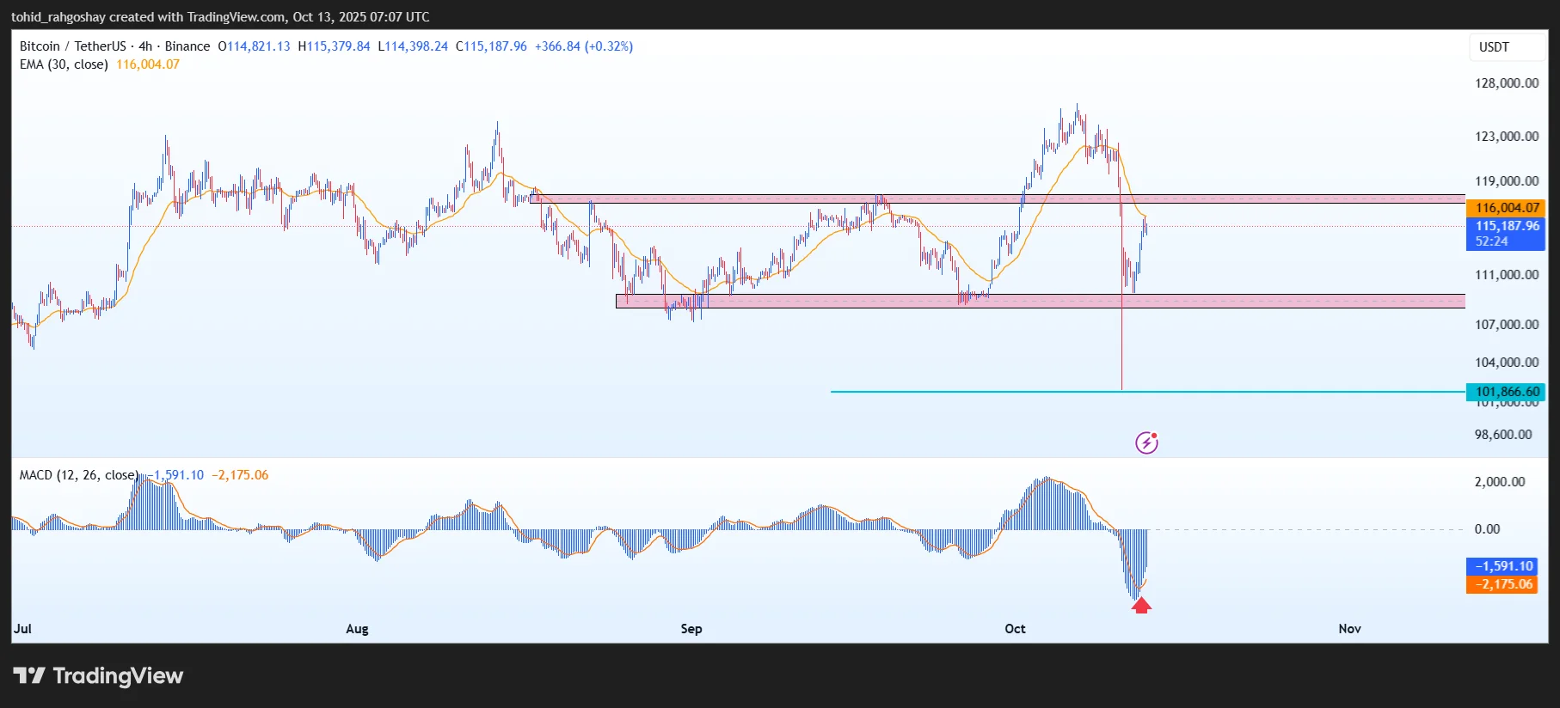
Task: Click the Nov label on time axis
Action: coord(1349,629)
